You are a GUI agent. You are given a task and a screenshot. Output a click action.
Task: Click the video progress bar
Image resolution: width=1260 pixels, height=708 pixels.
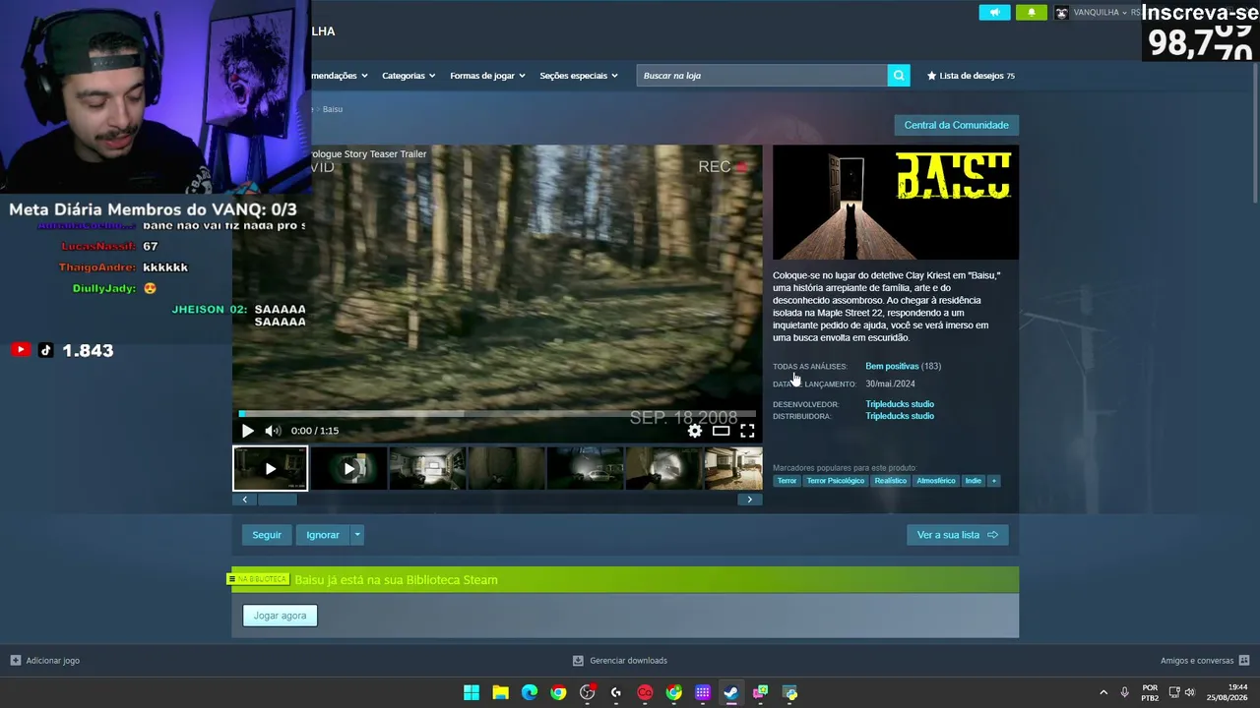498,414
